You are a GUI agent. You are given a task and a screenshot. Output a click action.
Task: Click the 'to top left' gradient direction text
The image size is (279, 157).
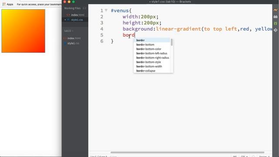tap(221, 29)
